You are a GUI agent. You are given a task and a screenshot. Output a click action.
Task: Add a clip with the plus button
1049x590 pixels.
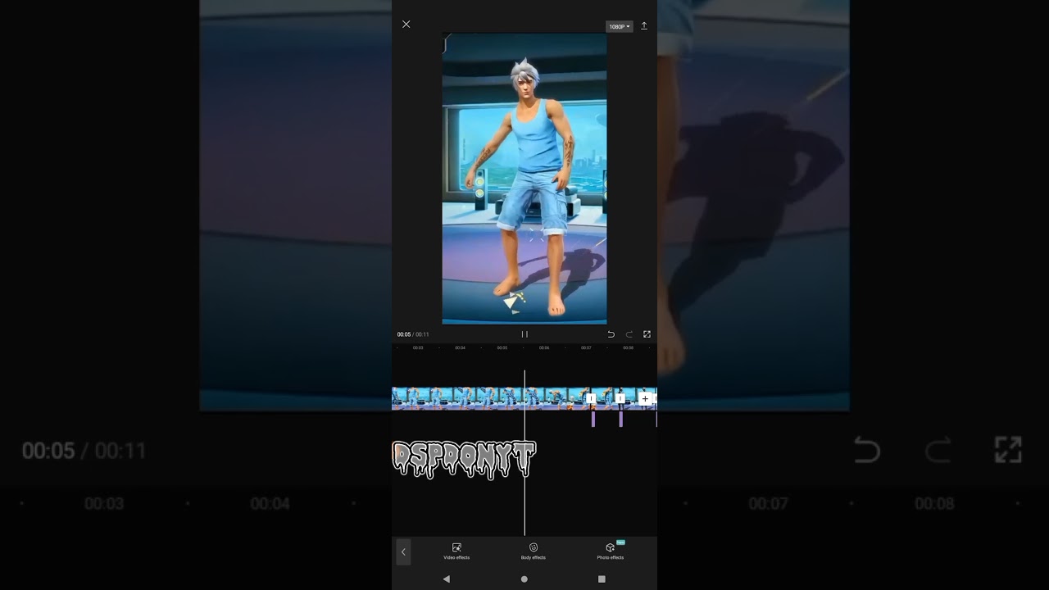tap(645, 399)
